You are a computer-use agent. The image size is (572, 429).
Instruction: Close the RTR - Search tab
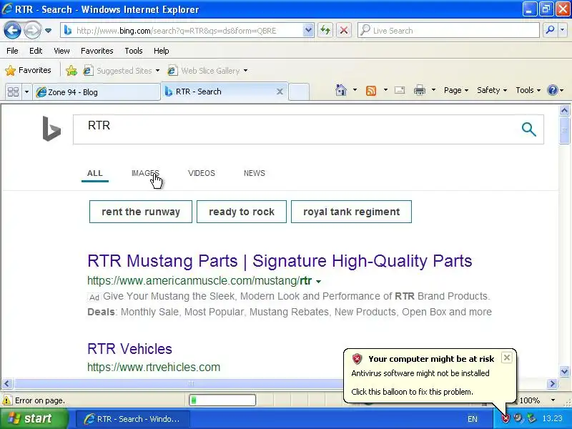280,92
